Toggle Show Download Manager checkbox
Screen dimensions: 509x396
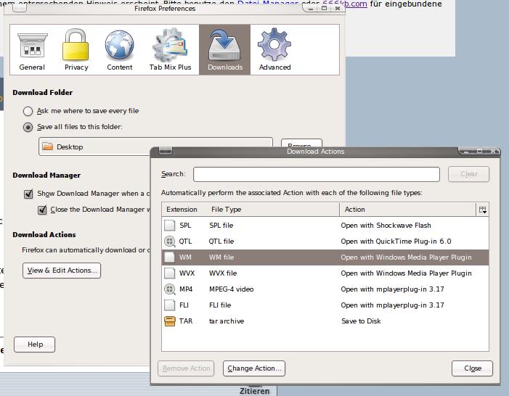28,194
